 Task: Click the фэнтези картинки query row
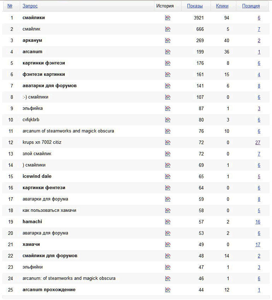point(43,74)
